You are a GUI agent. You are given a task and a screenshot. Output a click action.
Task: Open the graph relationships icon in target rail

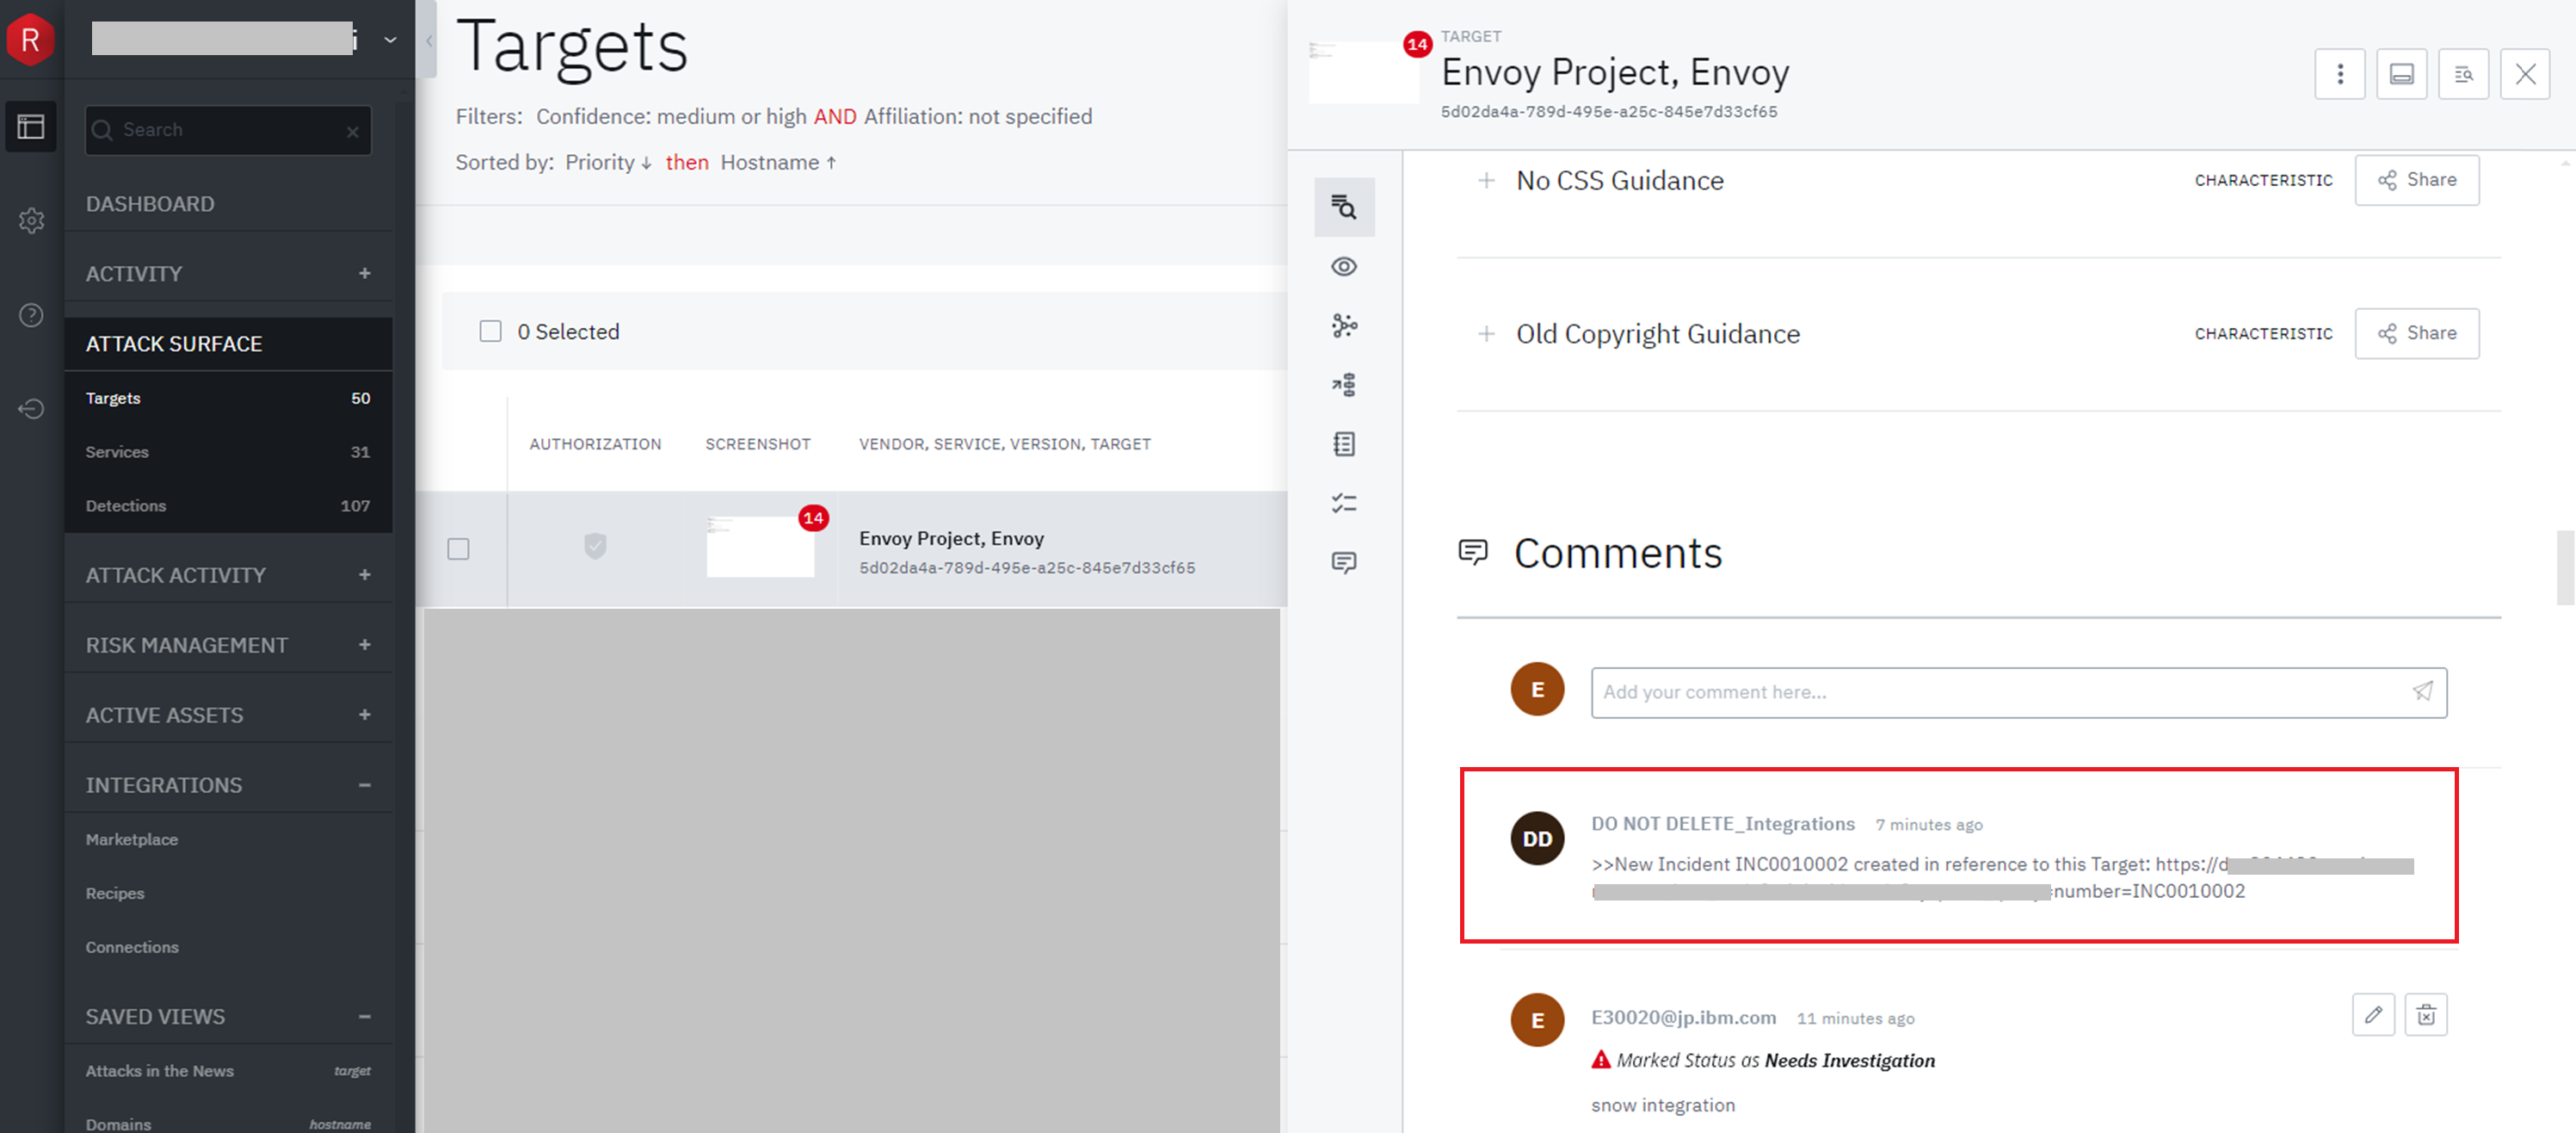click(1343, 325)
